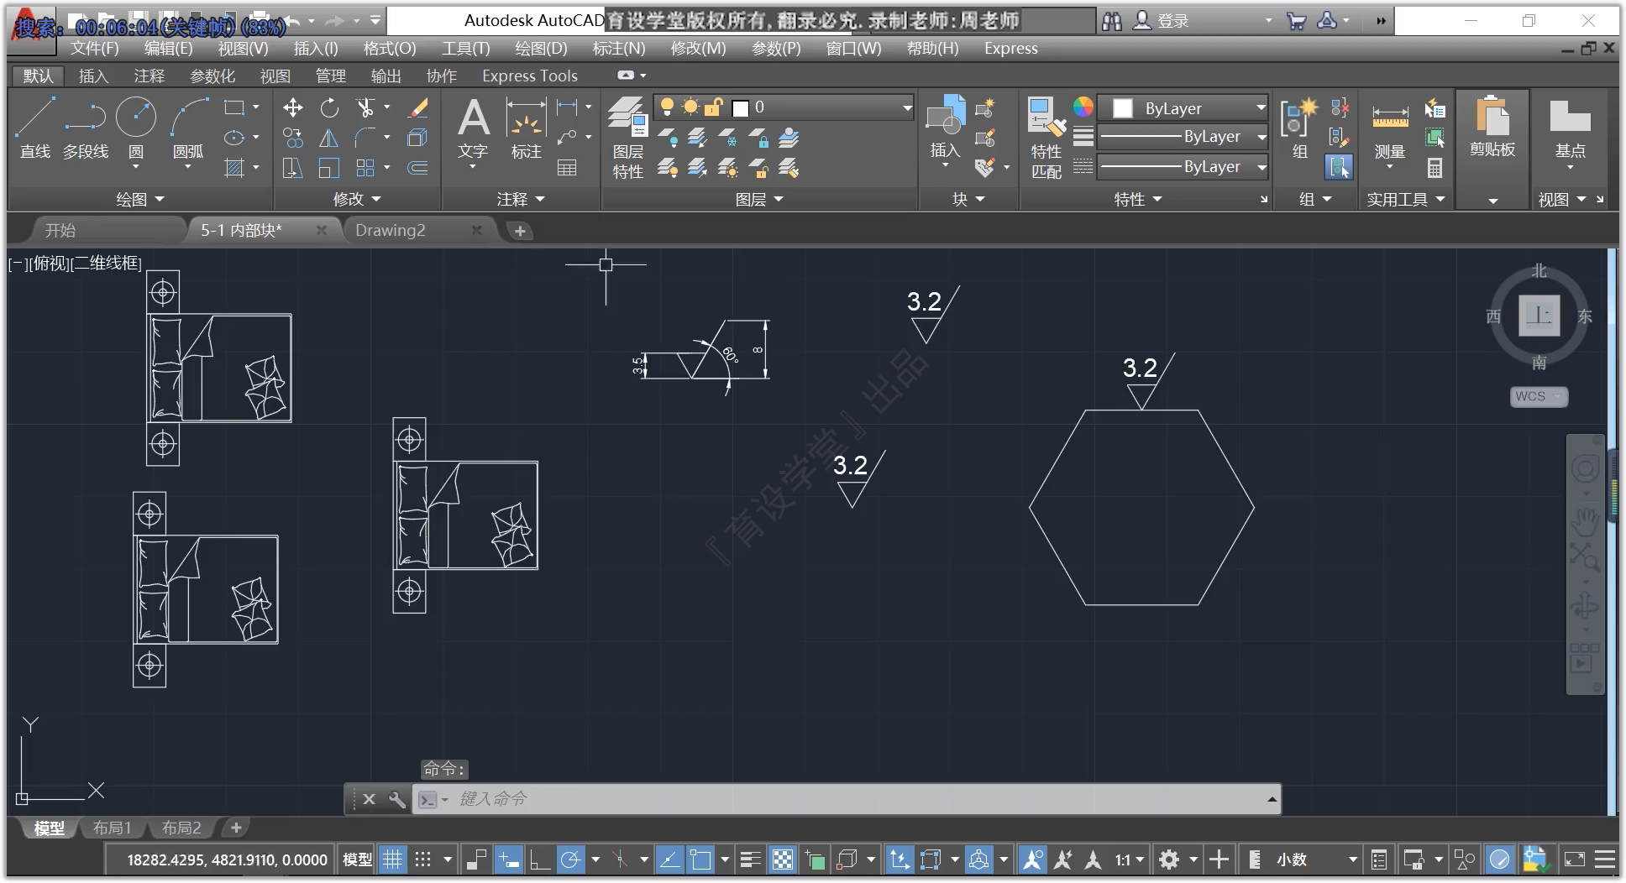
Task: Toggle snap mode in status bar
Action: coord(423,859)
